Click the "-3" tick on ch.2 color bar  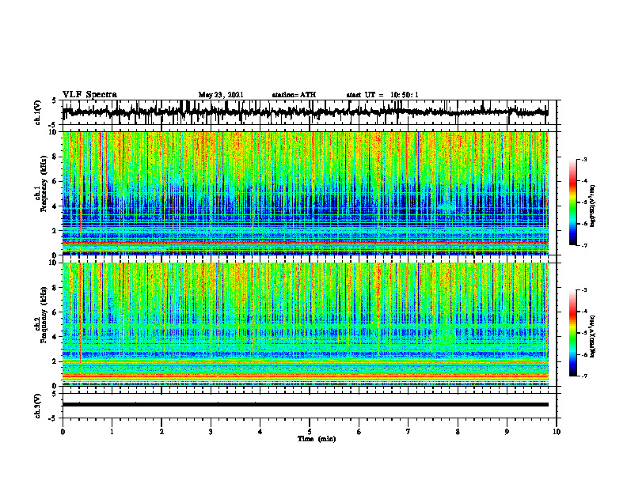click(x=584, y=290)
